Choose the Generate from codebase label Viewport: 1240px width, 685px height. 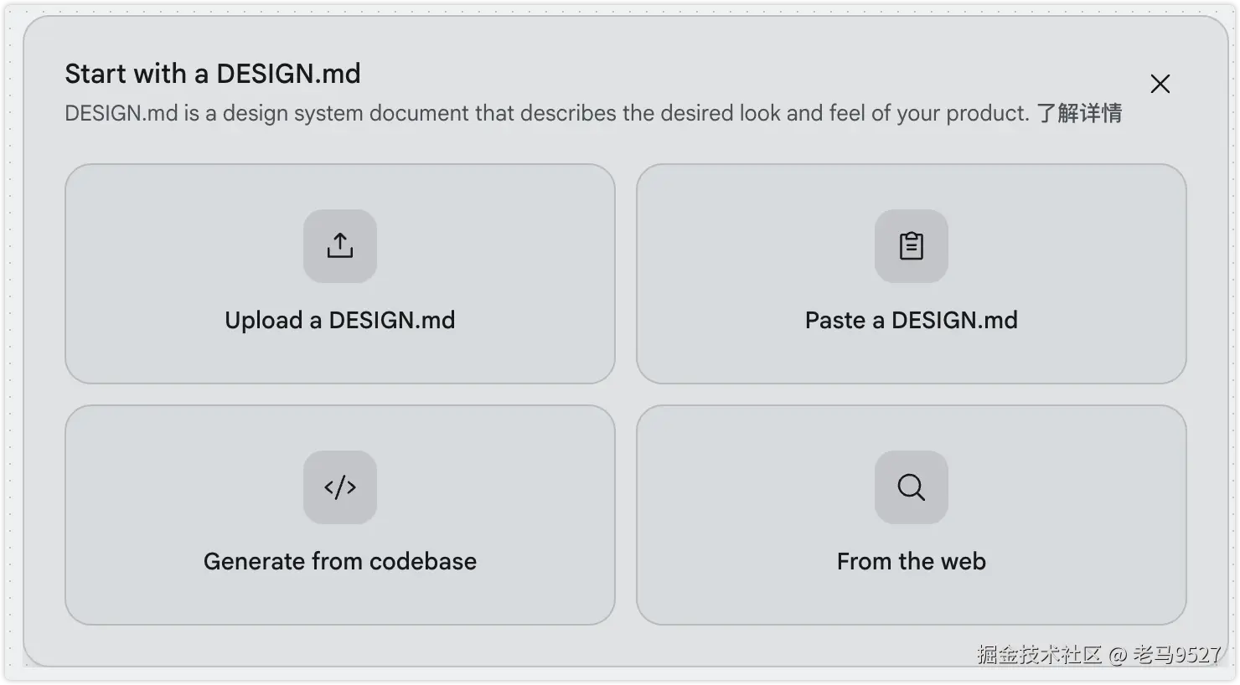click(x=340, y=561)
